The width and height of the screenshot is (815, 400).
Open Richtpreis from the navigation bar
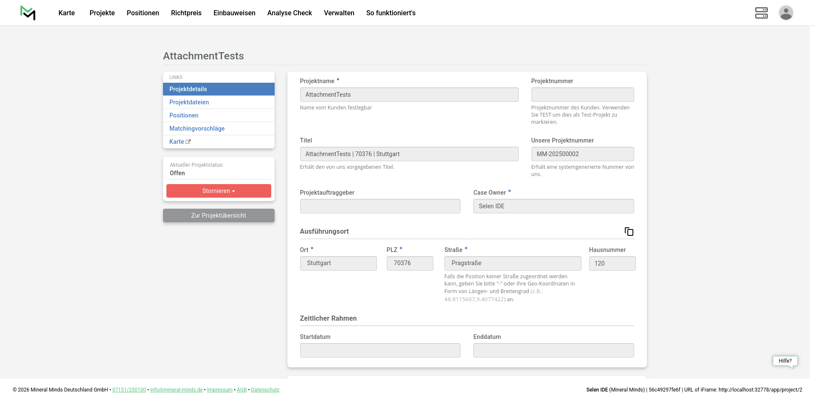pos(186,13)
